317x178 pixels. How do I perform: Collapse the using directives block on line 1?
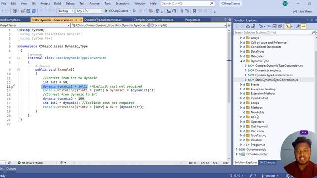point(18,30)
